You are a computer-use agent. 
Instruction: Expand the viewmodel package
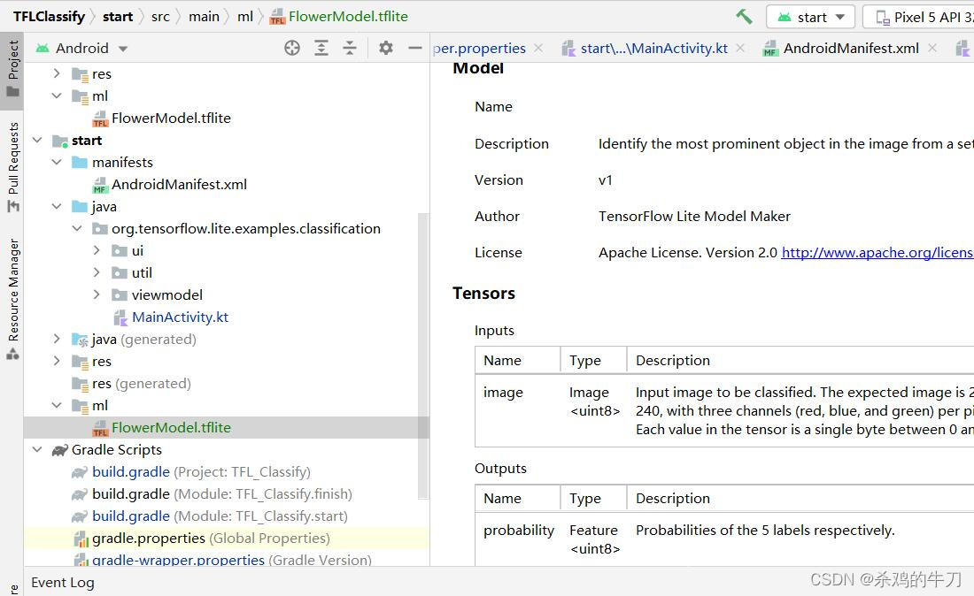pyautogui.click(x=97, y=295)
